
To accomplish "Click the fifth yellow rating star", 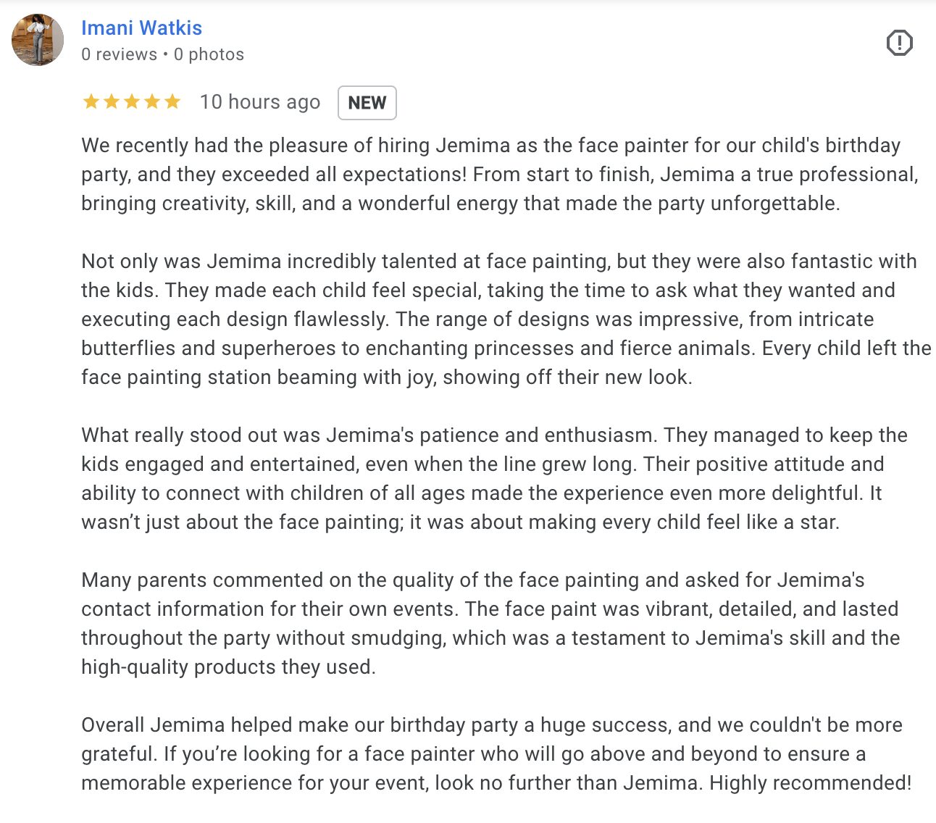I will click(x=172, y=101).
